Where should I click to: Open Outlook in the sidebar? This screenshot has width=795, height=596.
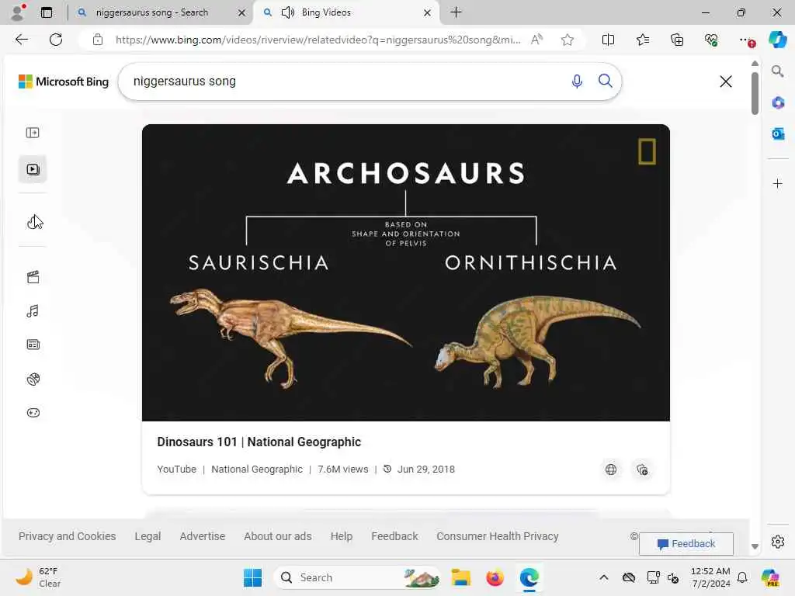coord(778,133)
